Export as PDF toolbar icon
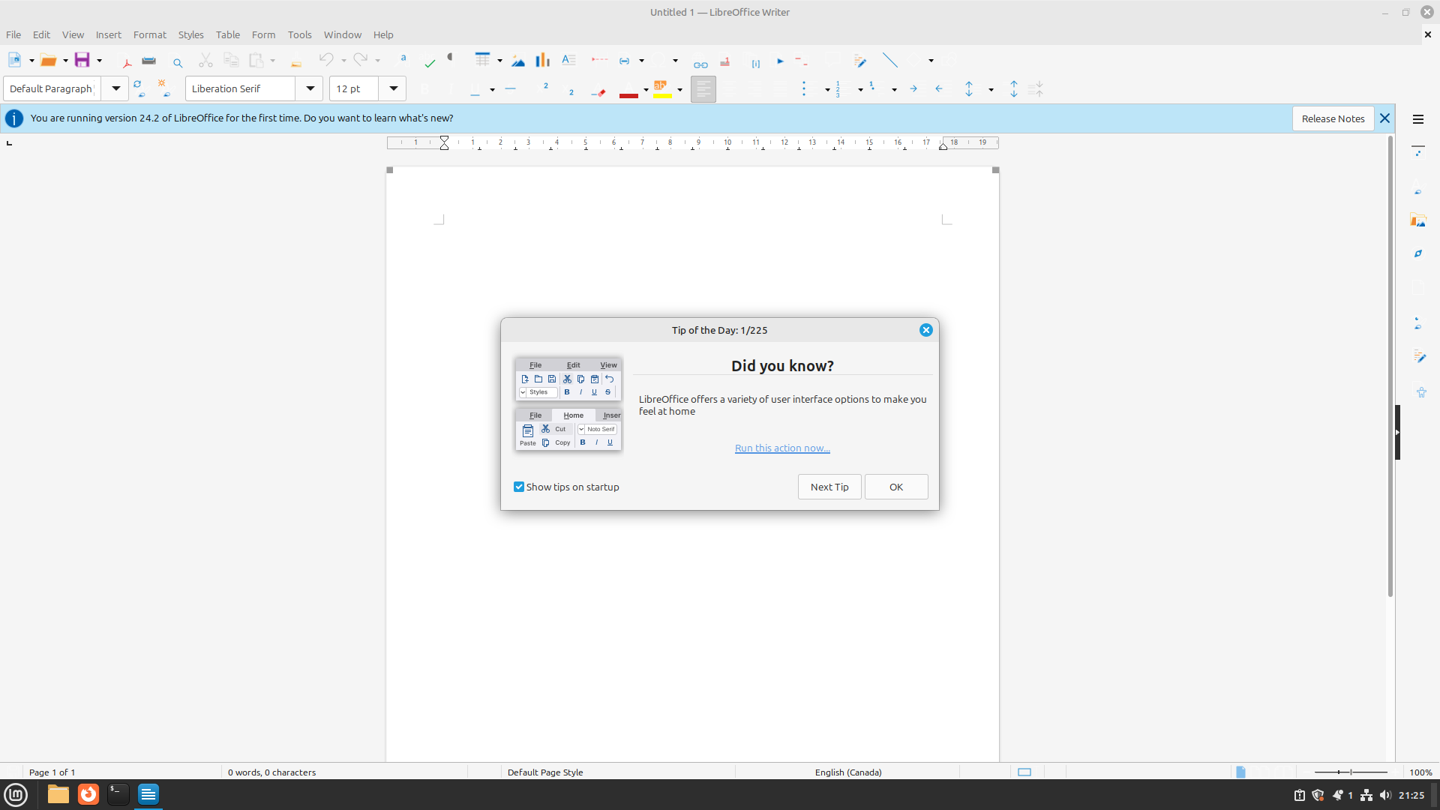Image resolution: width=1440 pixels, height=810 pixels. click(126, 61)
